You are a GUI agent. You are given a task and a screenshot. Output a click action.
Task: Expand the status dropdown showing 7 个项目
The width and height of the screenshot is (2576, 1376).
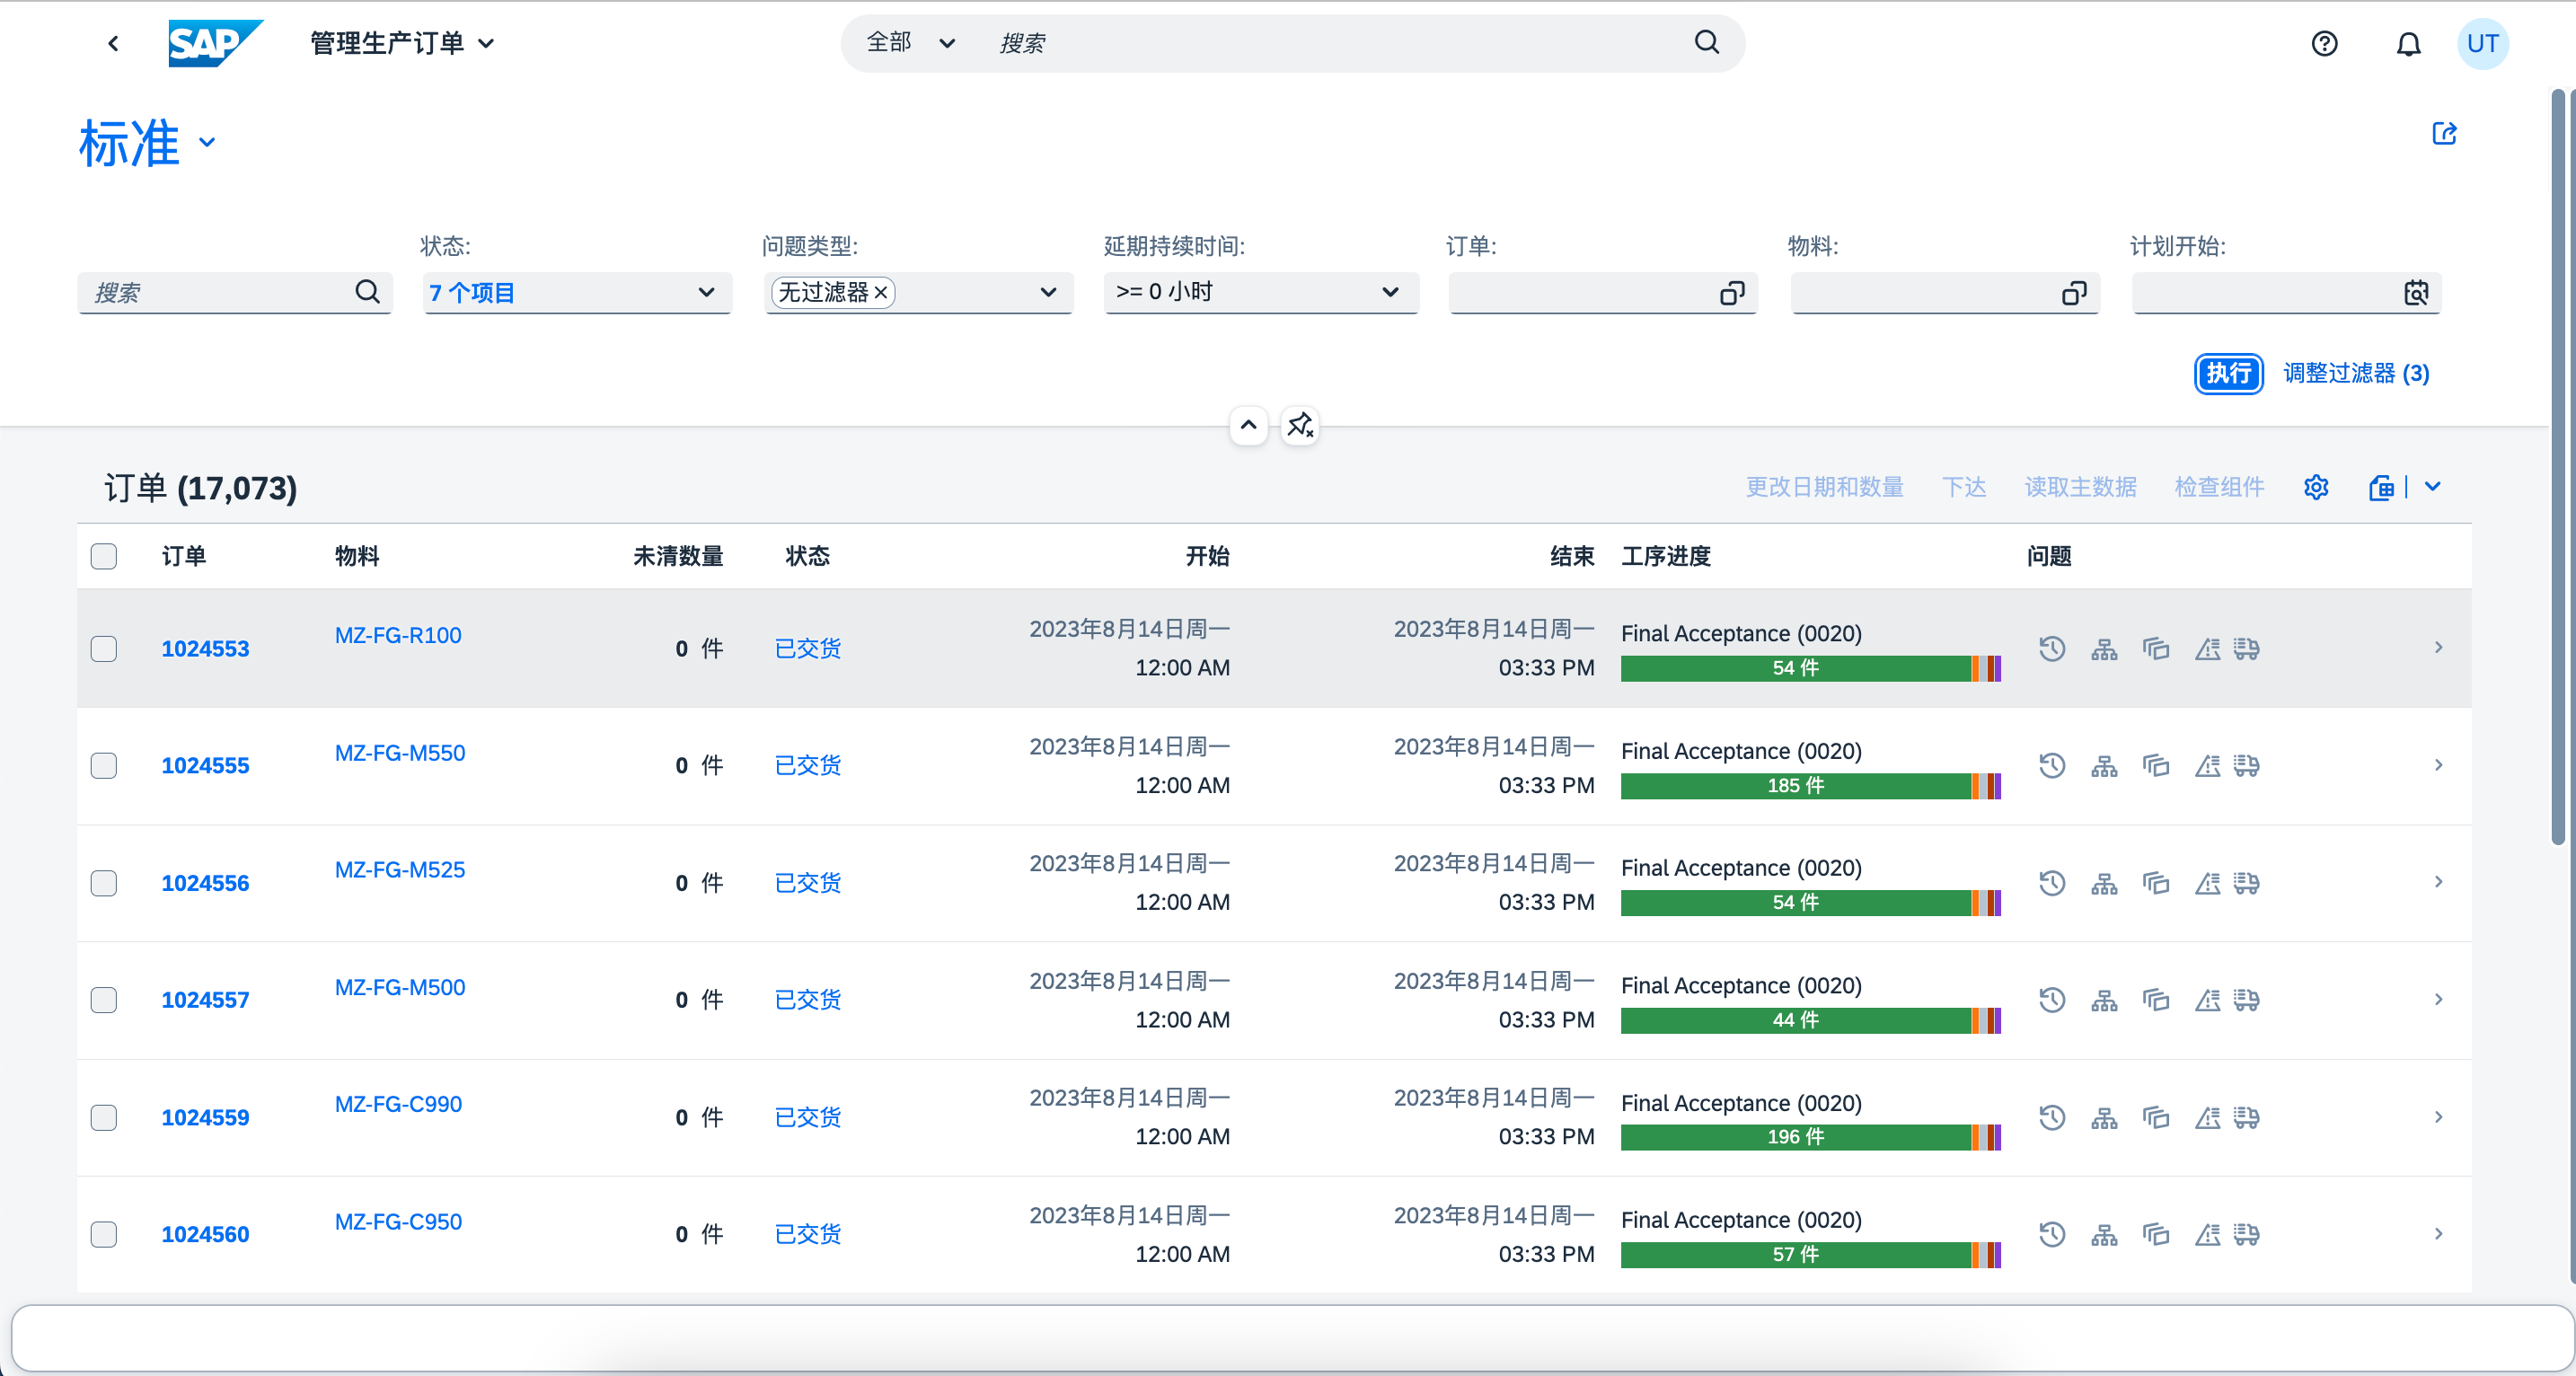pos(706,293)
